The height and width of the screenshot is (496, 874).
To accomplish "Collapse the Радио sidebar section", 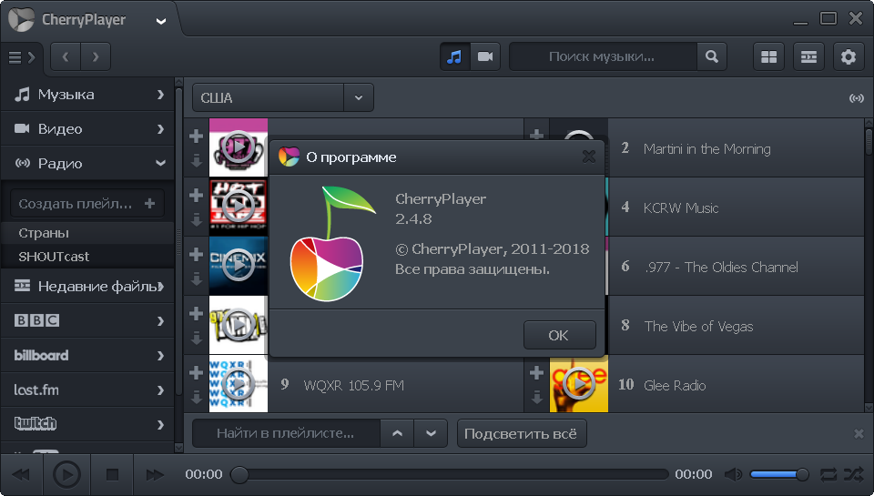I will pyautogui.click(x=88, y=164).
